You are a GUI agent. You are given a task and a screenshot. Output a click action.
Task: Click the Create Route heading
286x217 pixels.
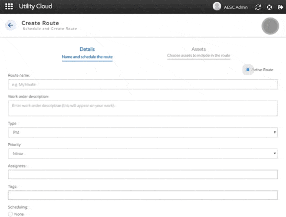pyautogui.click(x=40, y=23)
